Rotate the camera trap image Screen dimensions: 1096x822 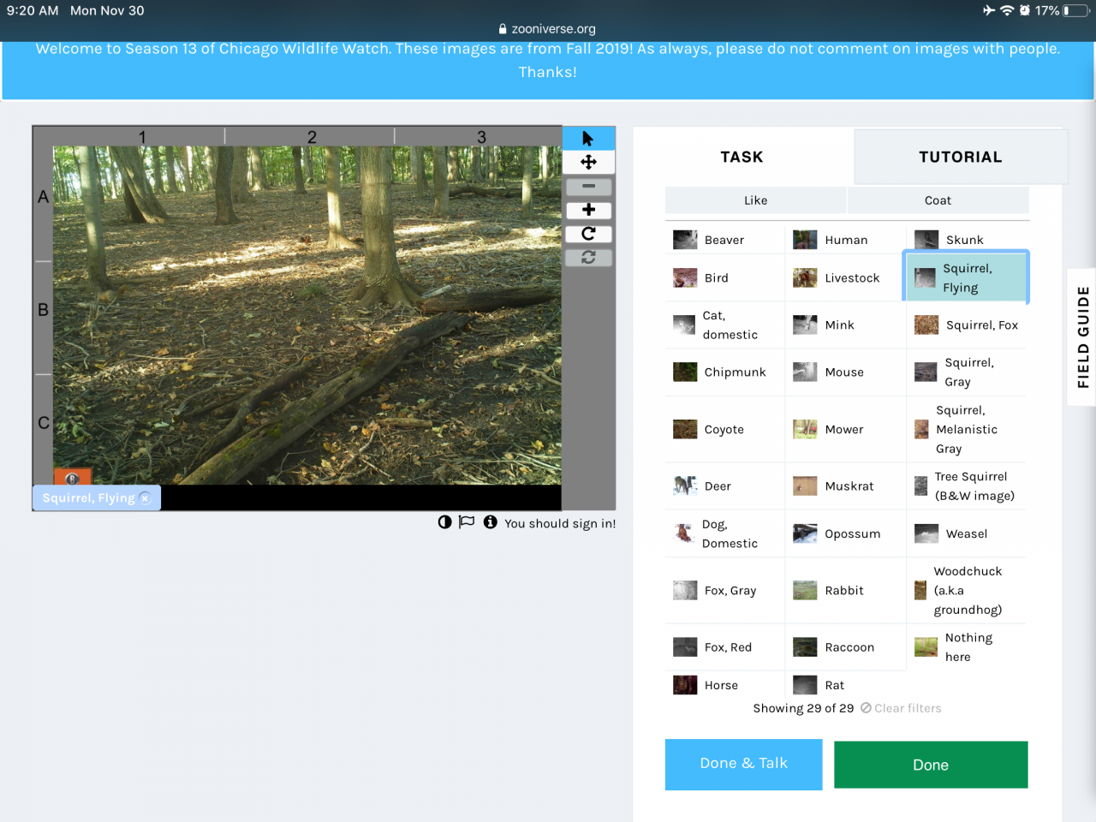pyautogui.click(x=588, y=234)
